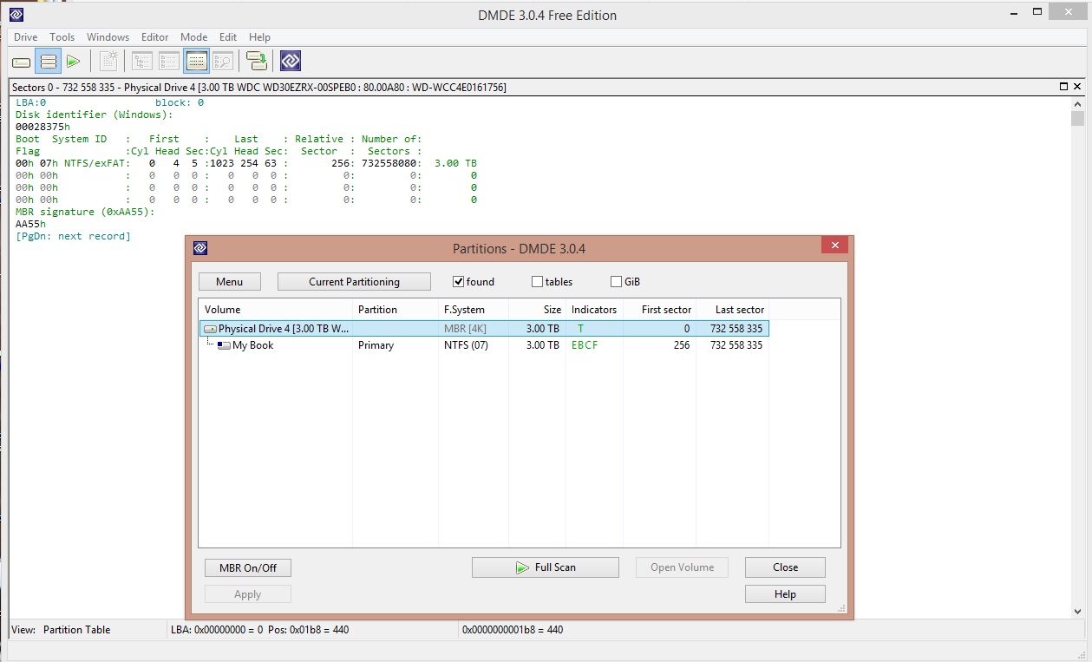Click the DMDE icon in main title bar
Screen dimensions: 1092x662
pos(16,14)
